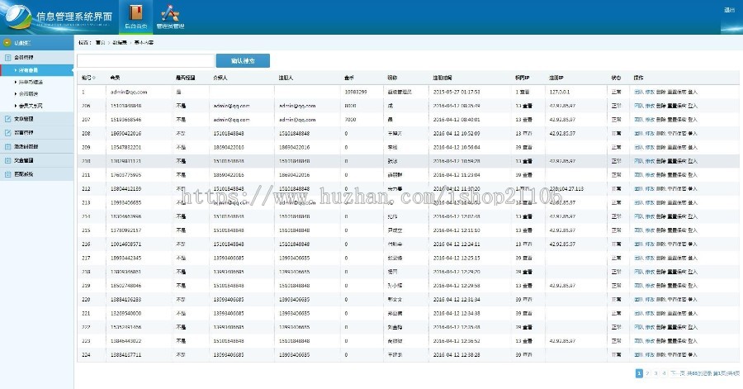Click current page 1 button in pagination
The height and width of the screenshot is (389, 743).
pos(639,373)
